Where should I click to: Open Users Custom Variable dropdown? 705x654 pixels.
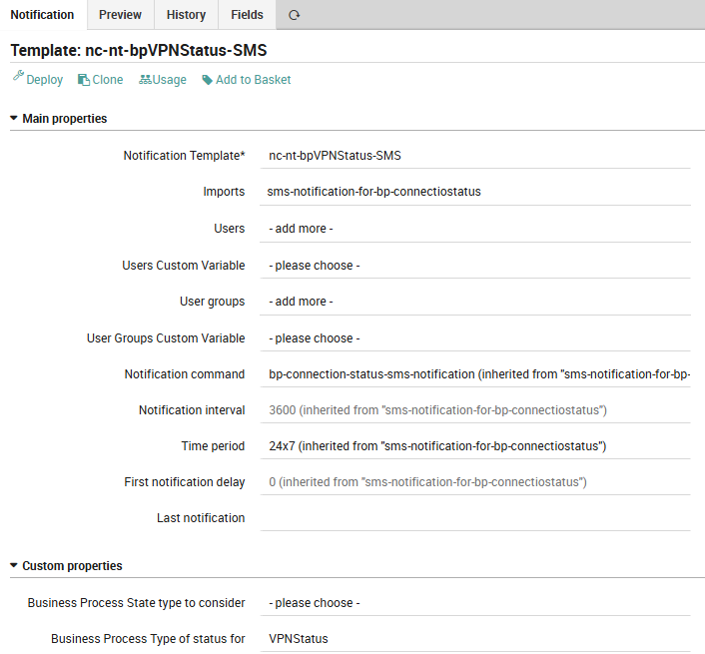tap(476, 266)
